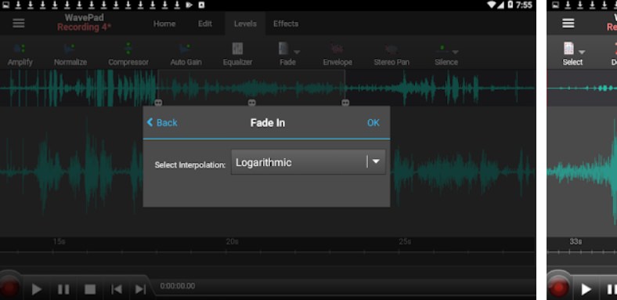The width and height of the screenshot is (617, 300).
Task: Tap the battery status icon
Action: click(510, 5)
